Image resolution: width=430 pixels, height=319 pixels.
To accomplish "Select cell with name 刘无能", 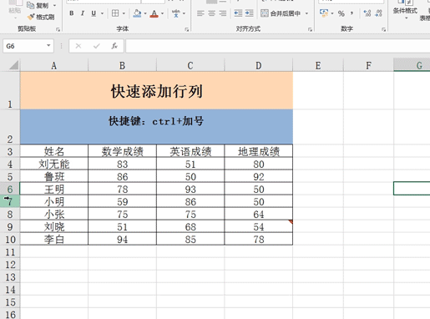I will (x=54, y=164).
